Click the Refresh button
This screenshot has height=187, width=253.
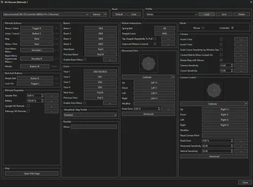[97, 14]
